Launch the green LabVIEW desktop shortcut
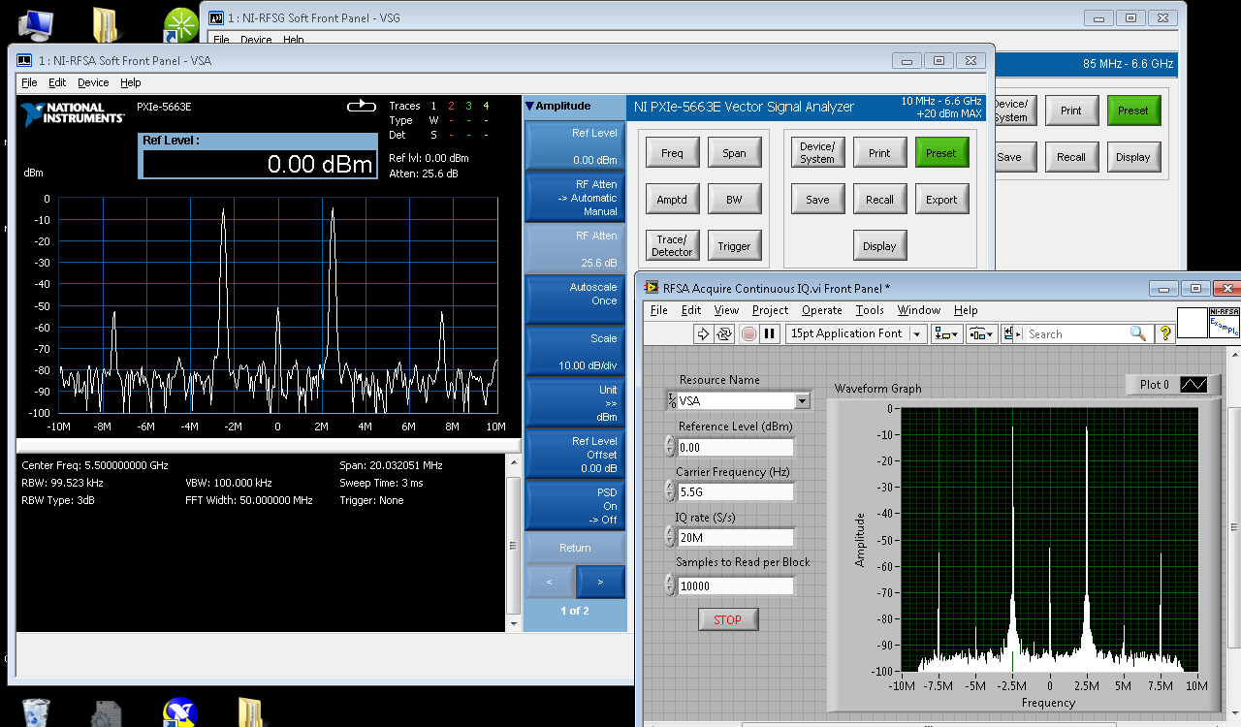Viewport: 1241px width, 727px height. [x=179, y=24]
